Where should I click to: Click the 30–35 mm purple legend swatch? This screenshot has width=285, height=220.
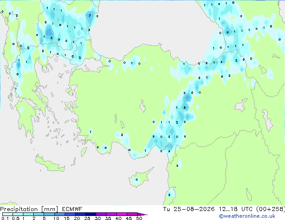click(101, 214)
